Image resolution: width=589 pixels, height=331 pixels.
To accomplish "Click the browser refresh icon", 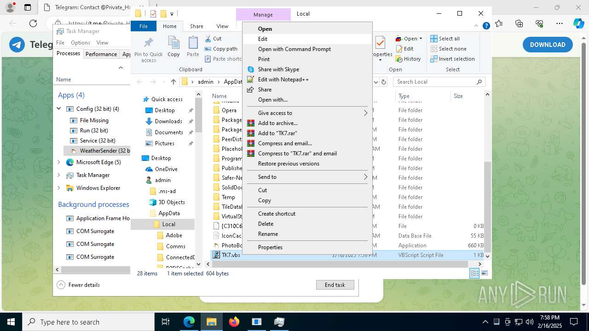I will click(33, 23).
